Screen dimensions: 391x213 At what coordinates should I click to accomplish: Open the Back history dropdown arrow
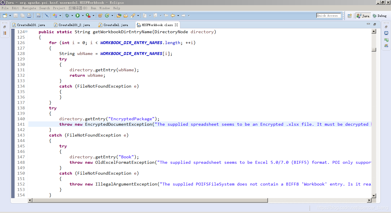(178, 15)
